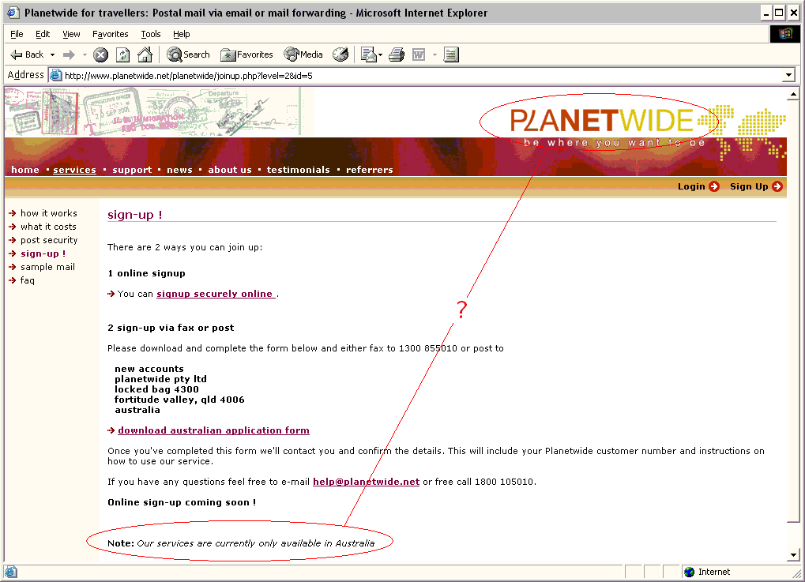
Task: Click the Planetwide logo in the header
Action: click(x=601, y=121)
